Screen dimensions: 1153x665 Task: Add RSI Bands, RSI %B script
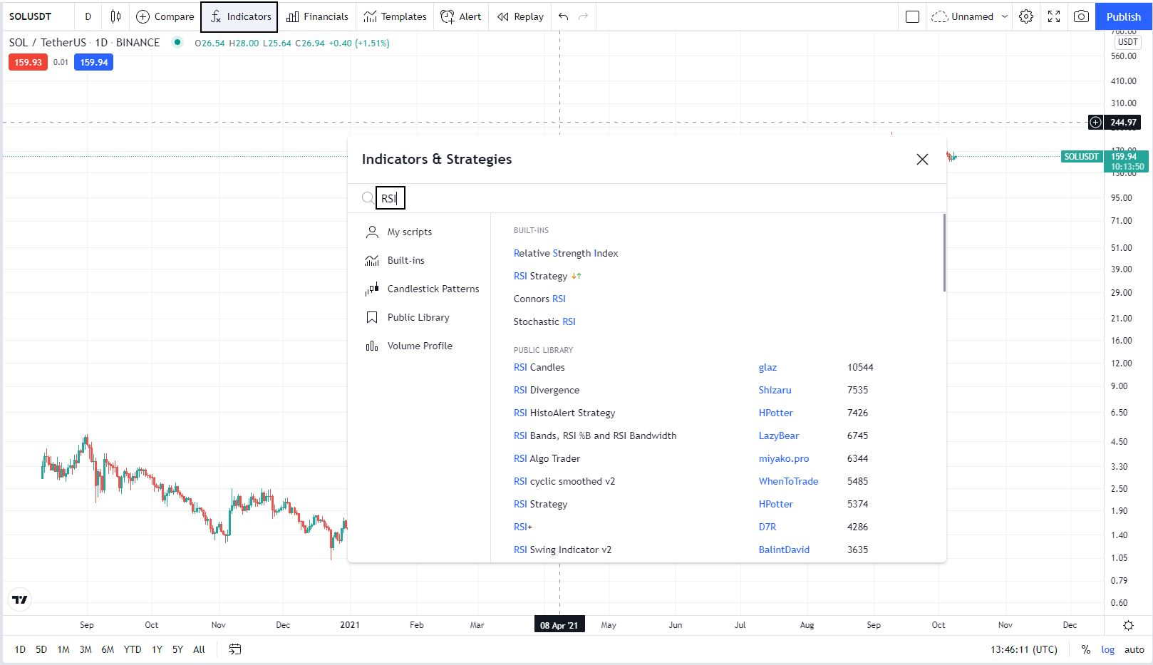click(x=595, y=435)
